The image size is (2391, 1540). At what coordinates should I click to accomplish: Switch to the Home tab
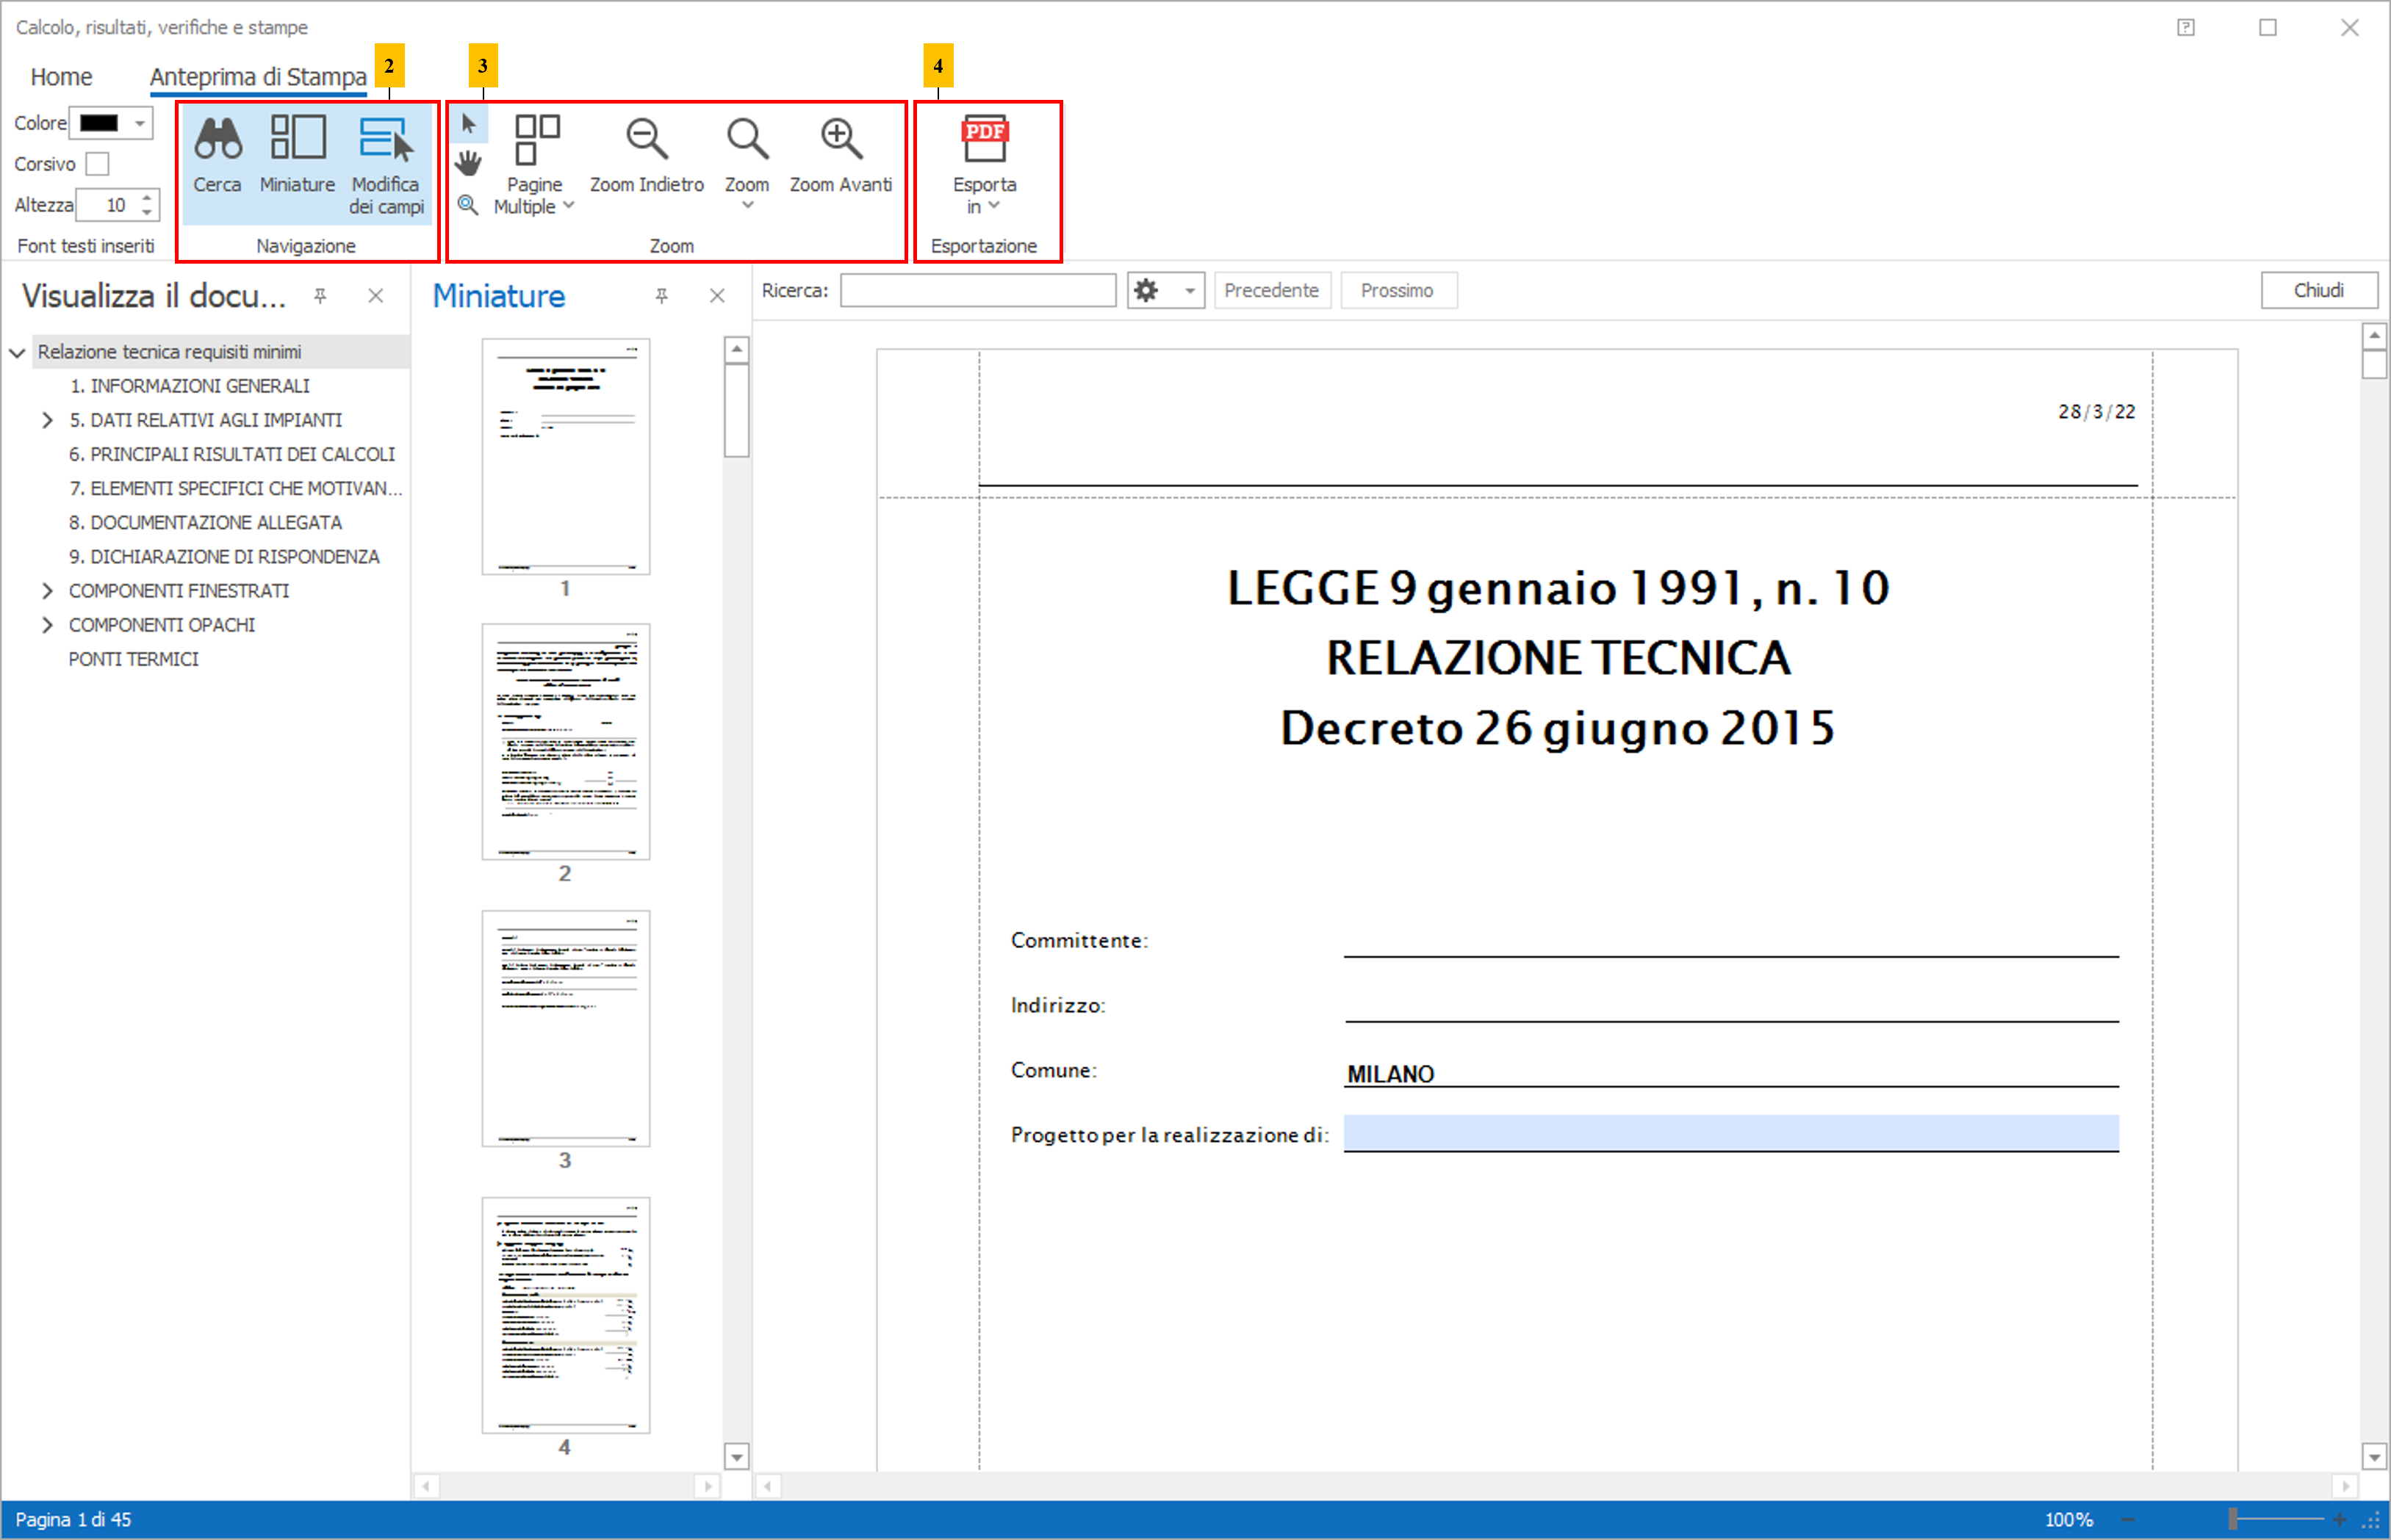(61, 77)
